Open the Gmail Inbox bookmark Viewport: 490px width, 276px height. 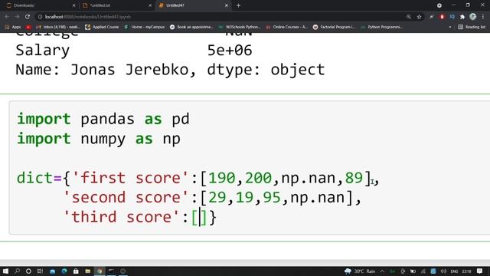click(x=58, y=27)
